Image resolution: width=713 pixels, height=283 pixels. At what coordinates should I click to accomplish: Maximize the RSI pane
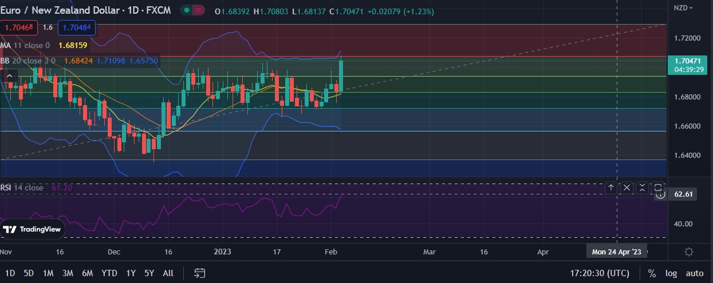(658, 188)
